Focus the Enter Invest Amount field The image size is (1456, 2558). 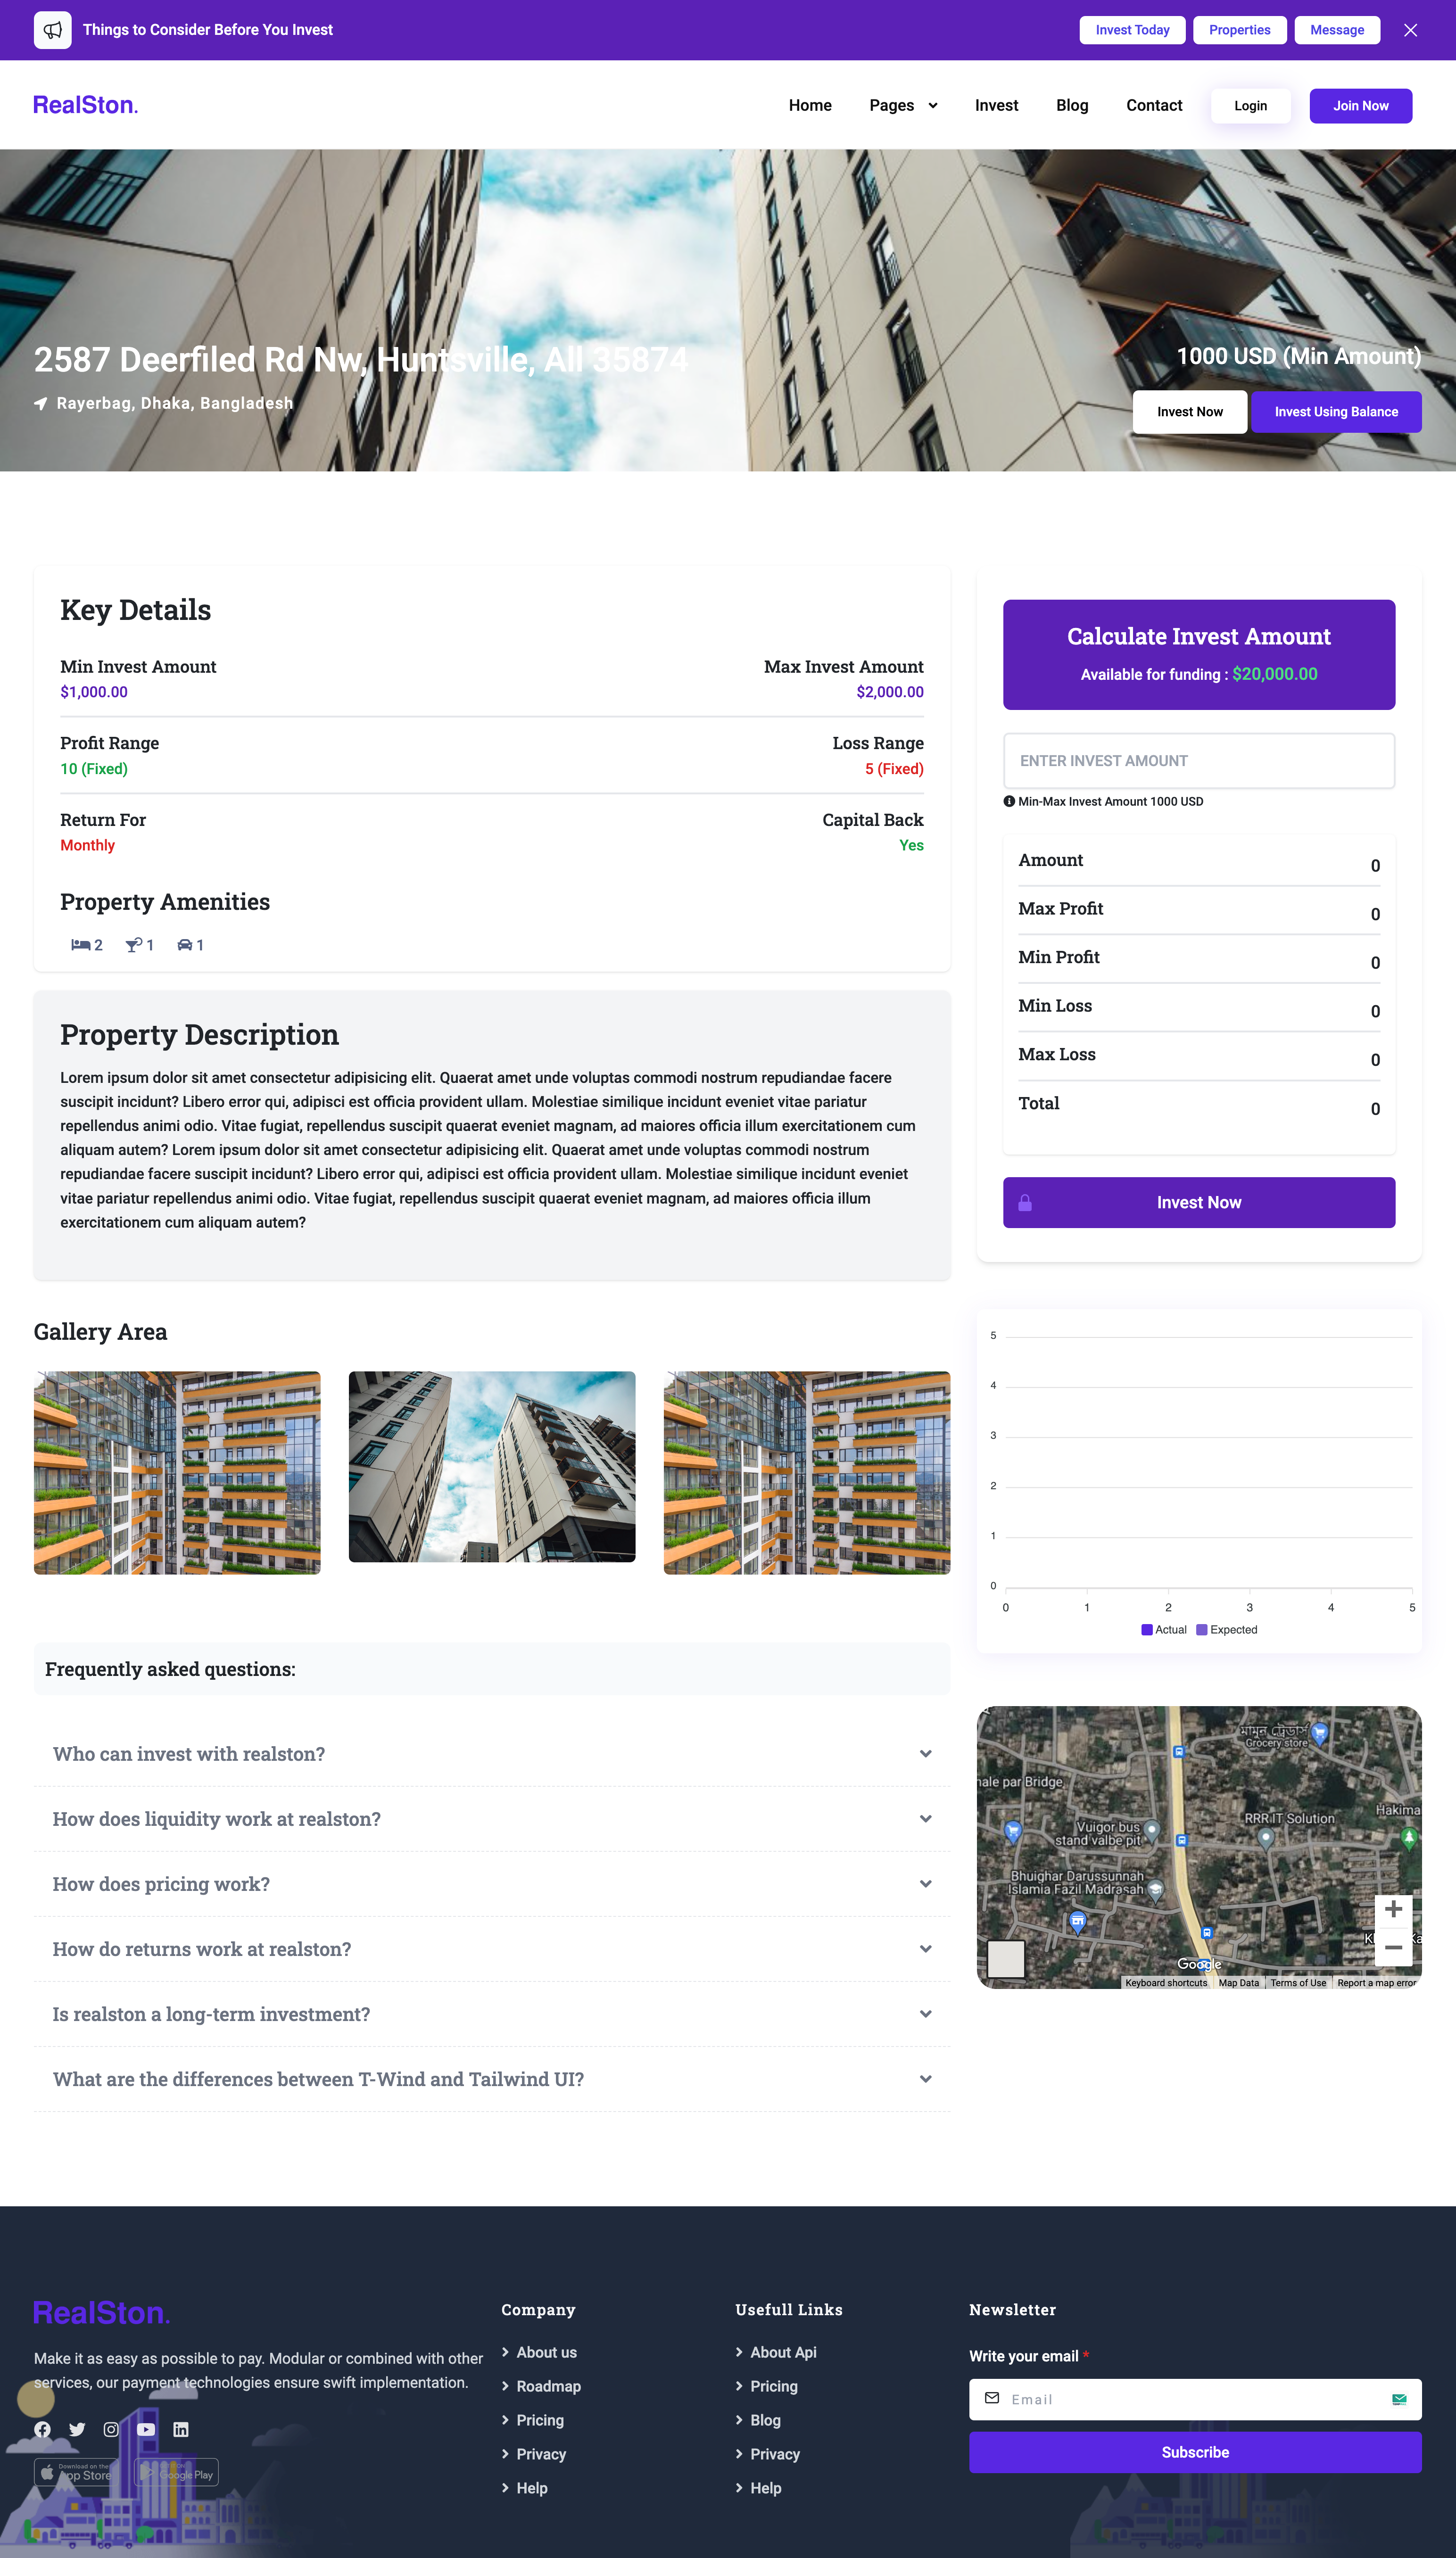[1198, 761]
